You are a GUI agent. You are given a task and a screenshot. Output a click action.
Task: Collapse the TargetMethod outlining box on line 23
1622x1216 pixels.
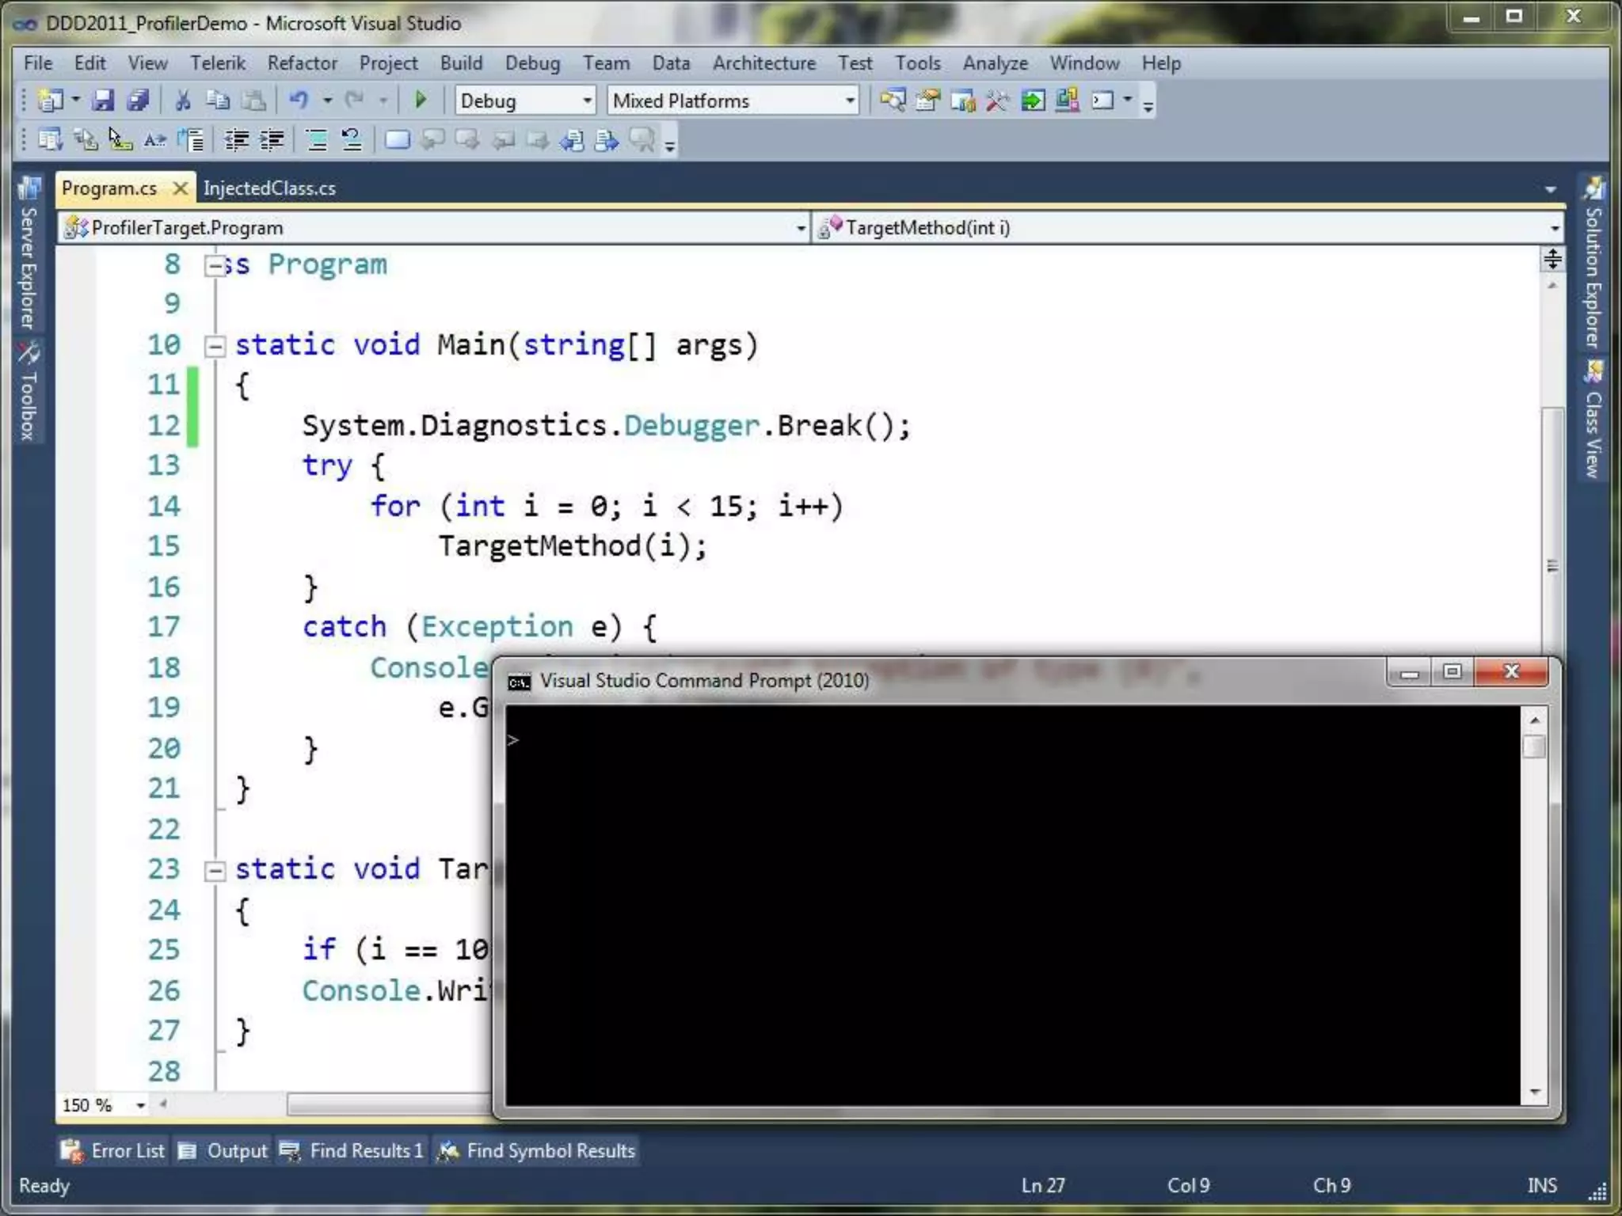(215, 871)
